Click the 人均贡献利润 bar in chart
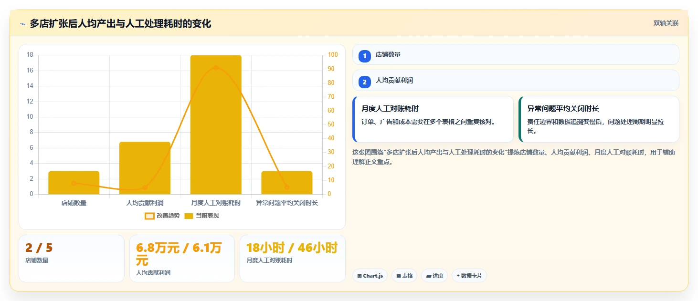Viewport: 698px width, 301px height. coord(145,168)
